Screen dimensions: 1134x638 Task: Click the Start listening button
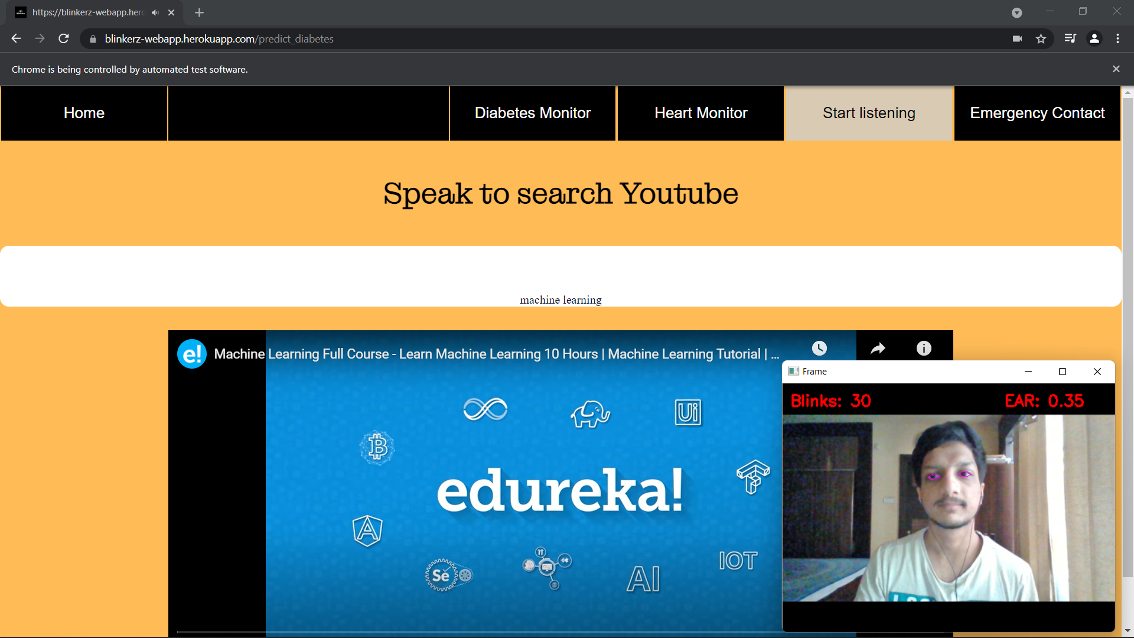pyautogui.click(x=869, y=113)
